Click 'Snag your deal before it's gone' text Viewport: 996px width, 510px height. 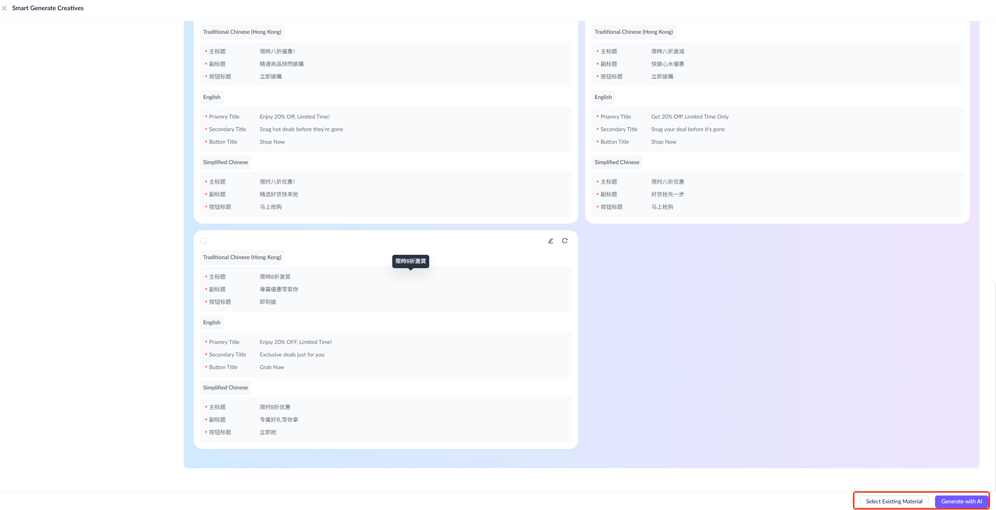(x=687, y=129)
